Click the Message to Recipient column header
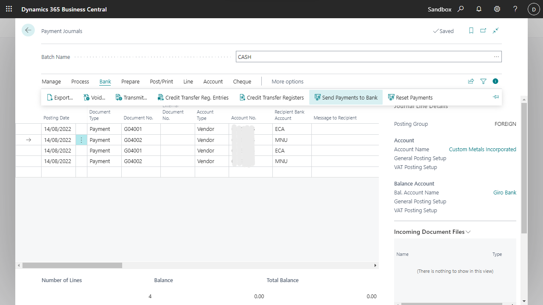The width and height of the screenshot is (543, 305). tap(335, 118)
